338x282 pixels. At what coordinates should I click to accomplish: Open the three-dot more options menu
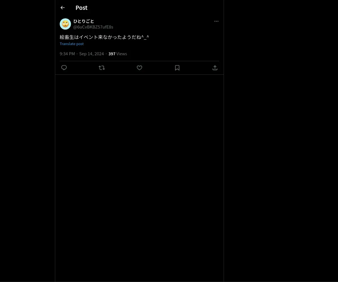coord(216,21)
